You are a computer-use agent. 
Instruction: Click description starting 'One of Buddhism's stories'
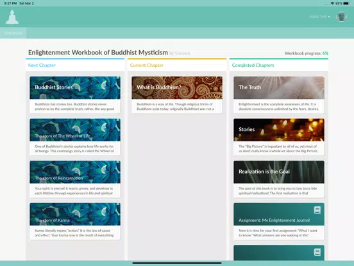74,148
